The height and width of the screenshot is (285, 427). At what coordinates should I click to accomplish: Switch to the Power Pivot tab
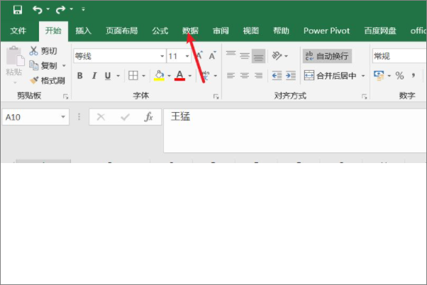(326, 30)
